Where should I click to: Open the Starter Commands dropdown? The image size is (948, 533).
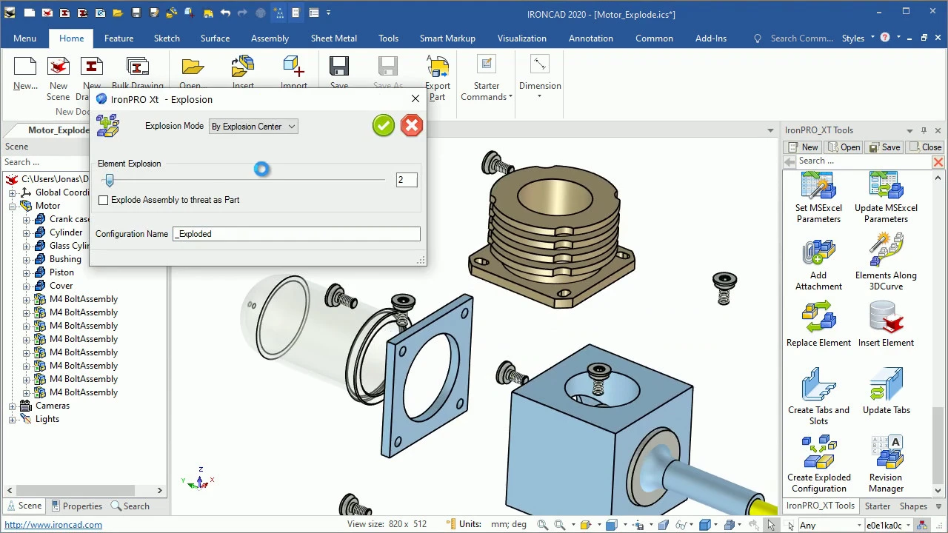pyautogui.click(x=487, y=78)
